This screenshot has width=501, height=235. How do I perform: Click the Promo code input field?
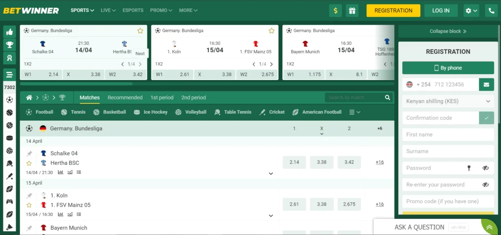click(x=448, y=201)
